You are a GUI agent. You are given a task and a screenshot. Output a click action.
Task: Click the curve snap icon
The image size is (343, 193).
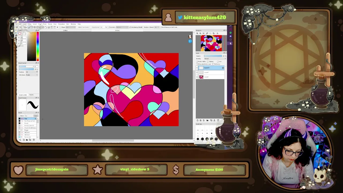[x=46, y=27]
